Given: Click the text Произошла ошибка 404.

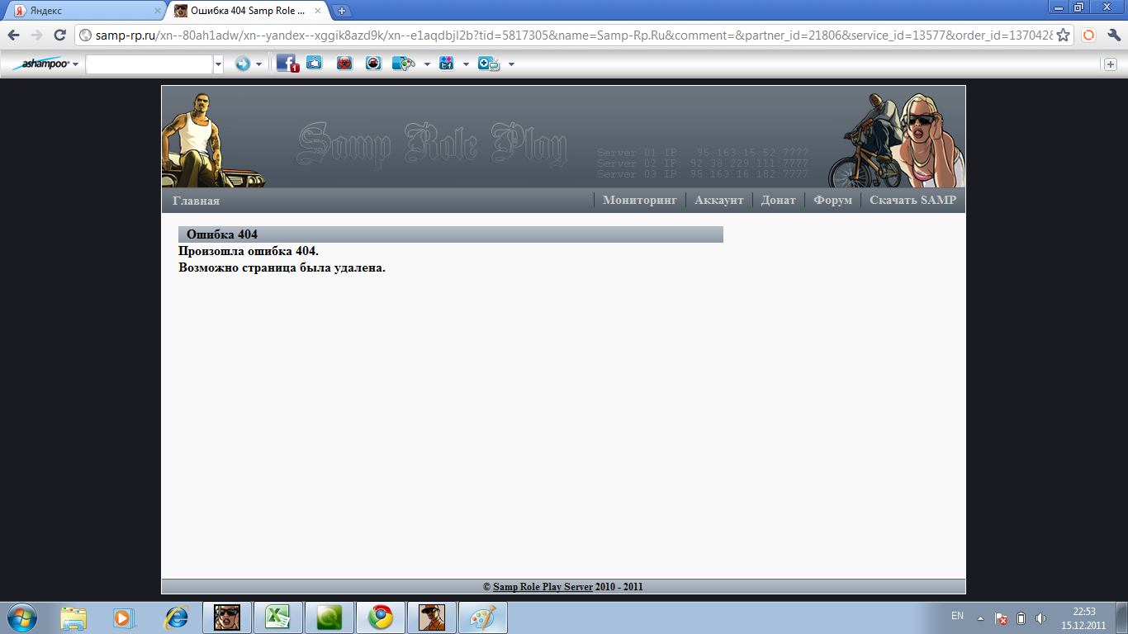Looking at the screenshot, I should pos(249,251).
